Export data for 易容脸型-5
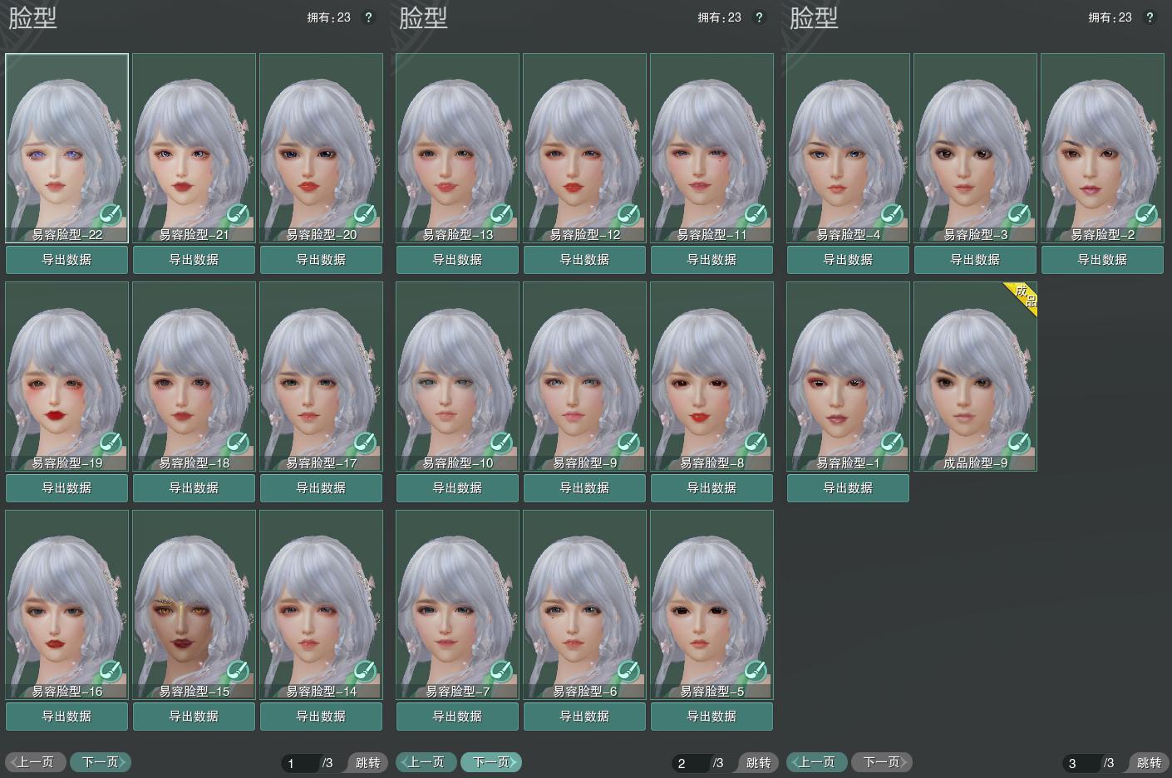 pyautogui.click(x=712, y=717)
